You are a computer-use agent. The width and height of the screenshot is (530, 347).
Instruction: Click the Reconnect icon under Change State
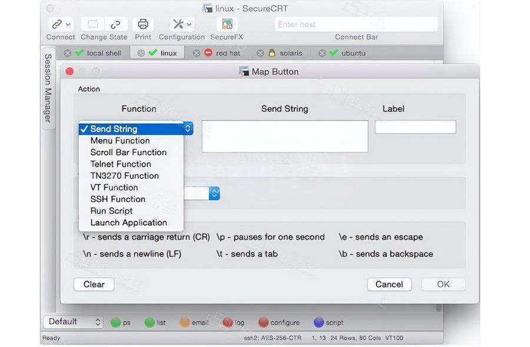pos(93,24)
